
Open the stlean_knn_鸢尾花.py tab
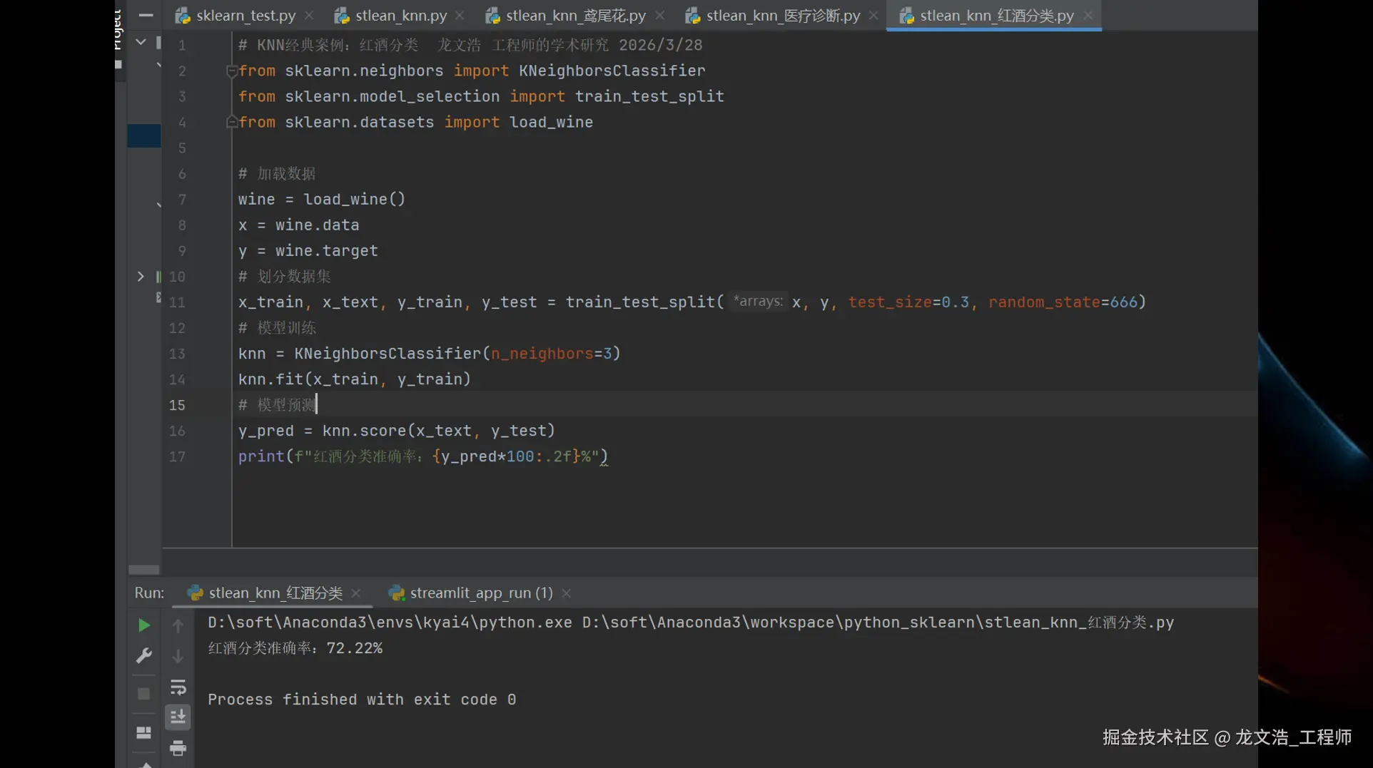tap(576, 16)
